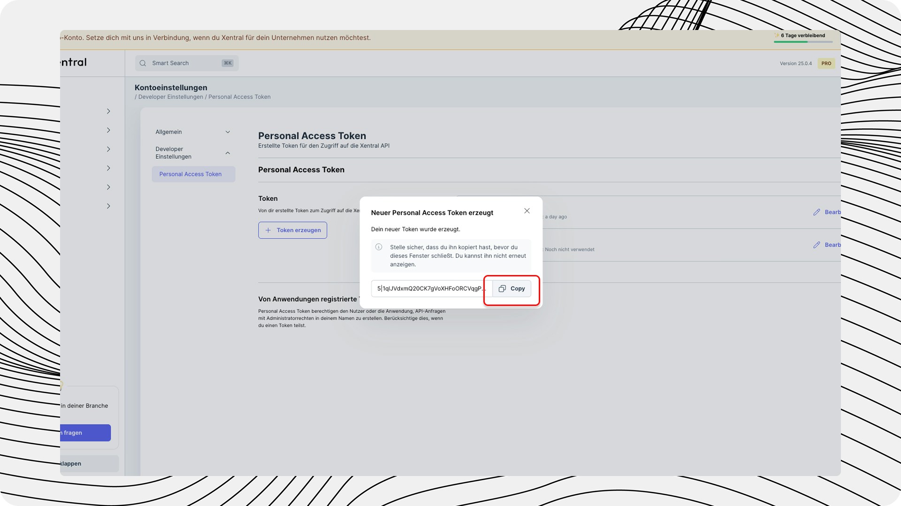Edit the token marked Noch nicht verwendet
Image resolution: width=901 pixels, height=506 pixels.
(x=827, y=245)
